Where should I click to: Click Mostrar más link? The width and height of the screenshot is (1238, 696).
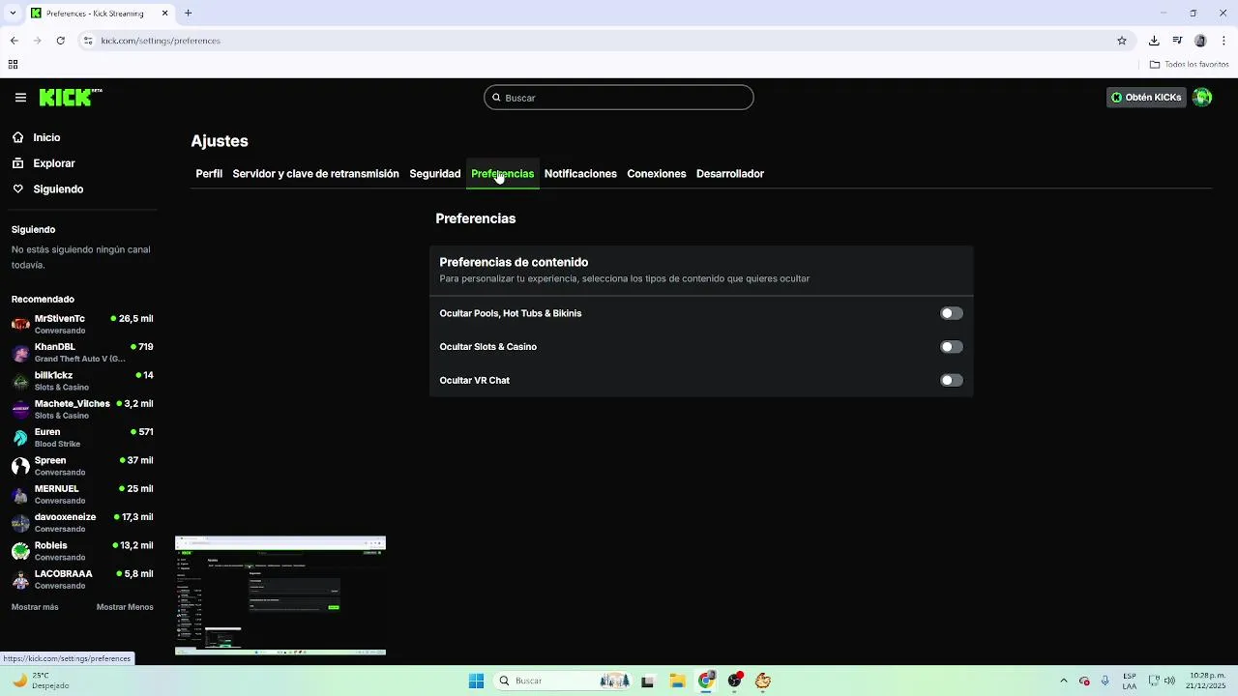(x=35, y=607)
